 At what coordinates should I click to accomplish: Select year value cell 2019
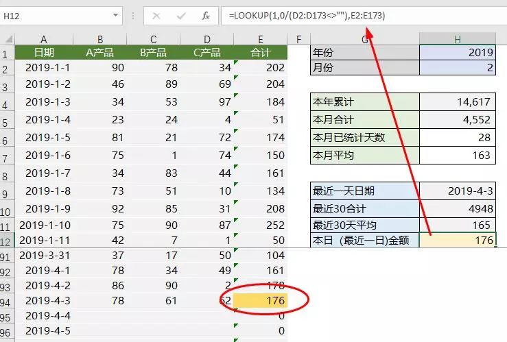point(458,52)
